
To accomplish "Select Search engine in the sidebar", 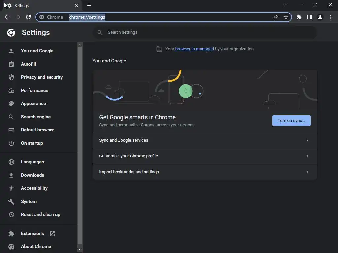I will [x=36, y=117].
